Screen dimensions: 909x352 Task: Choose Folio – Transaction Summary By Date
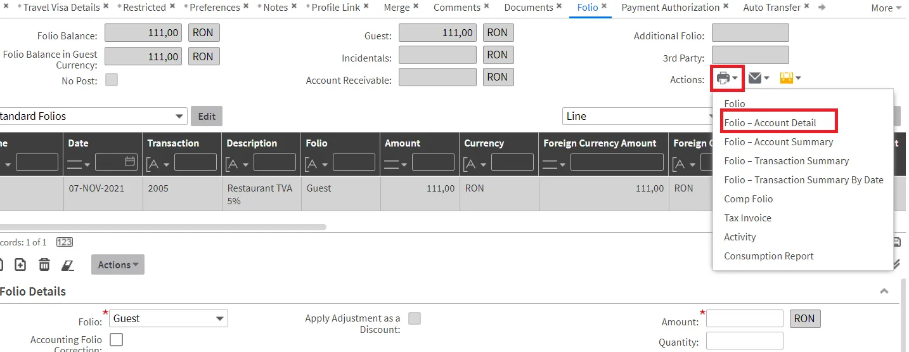point(804,180)
